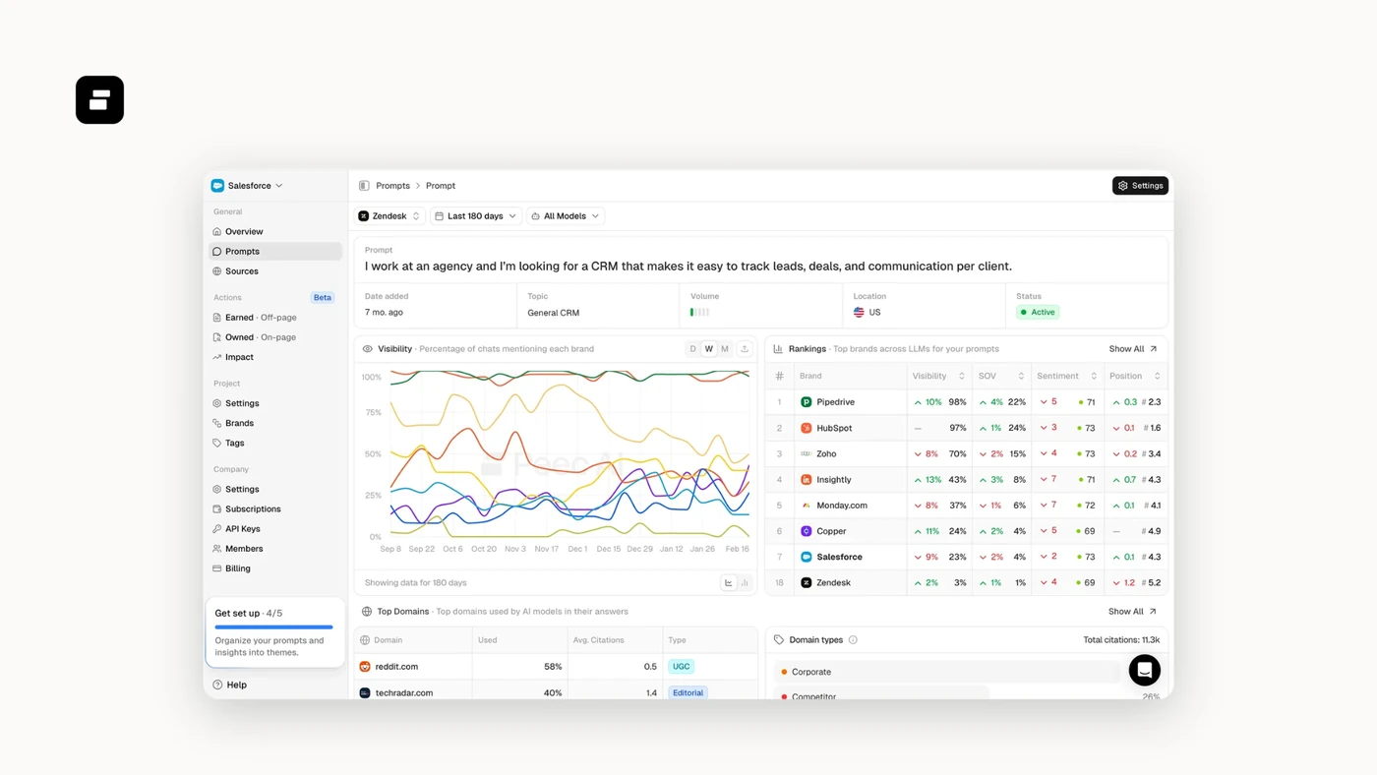Click the Active status badge
The height and width of the screenshot is (775, 1377).
pyautogui.click(x=1038, y=313)
